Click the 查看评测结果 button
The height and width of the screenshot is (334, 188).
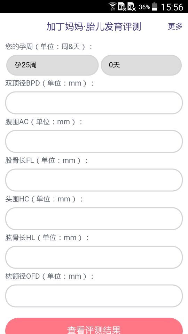[94, 326]
